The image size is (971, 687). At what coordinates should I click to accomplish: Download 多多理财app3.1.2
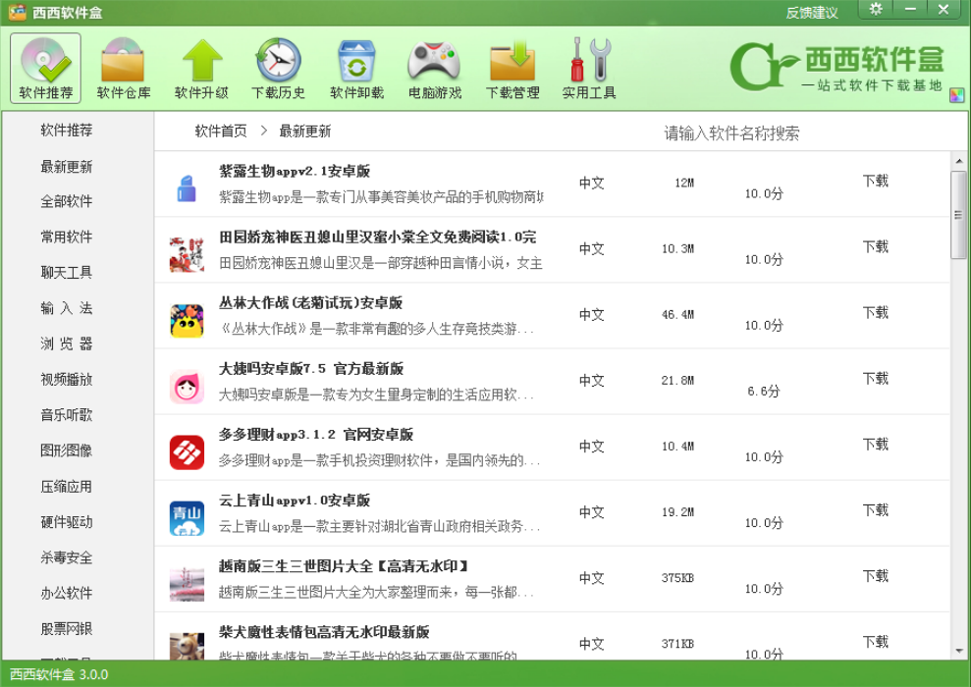tap(876, 445)
